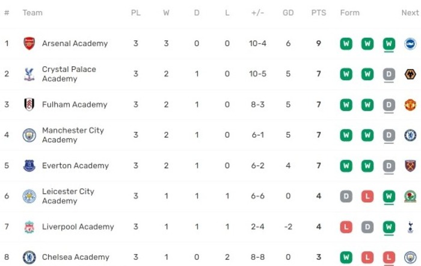The width and height of the screenshot is (421, 266).
Task: Click the Everton Academy club crest
Action: 29,165
